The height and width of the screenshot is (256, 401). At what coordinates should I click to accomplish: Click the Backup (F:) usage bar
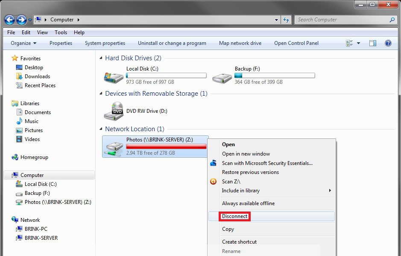275,76
